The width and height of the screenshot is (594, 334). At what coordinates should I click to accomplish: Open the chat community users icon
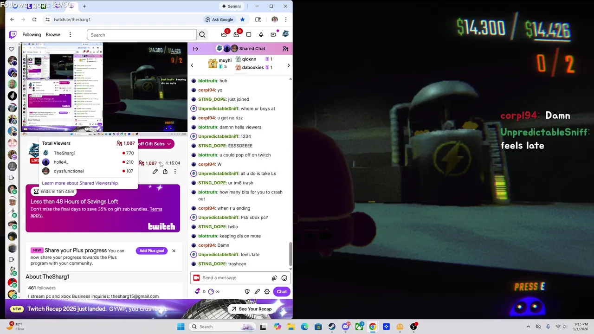pos(285,49)
